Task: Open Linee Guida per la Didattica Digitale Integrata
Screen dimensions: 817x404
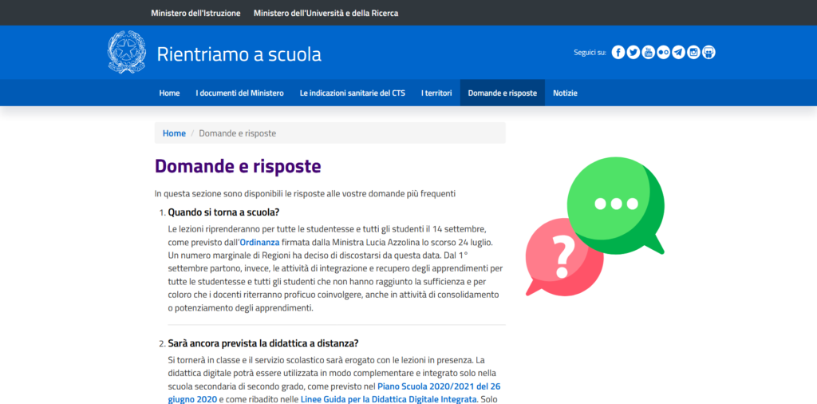Action: click(389, 400)
